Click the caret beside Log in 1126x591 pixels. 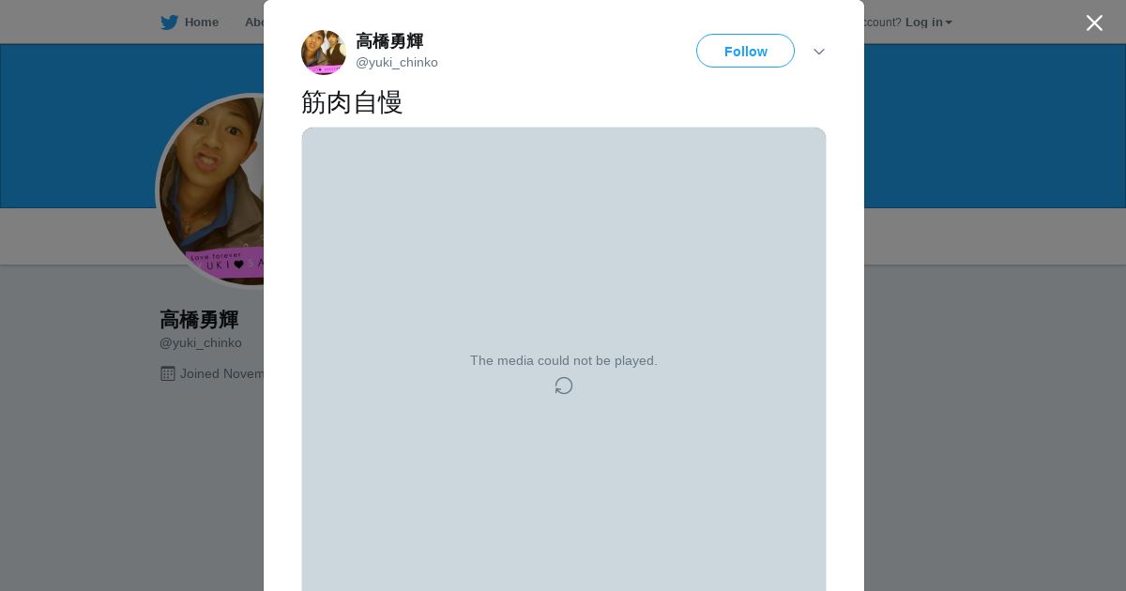tap(949, 23)
